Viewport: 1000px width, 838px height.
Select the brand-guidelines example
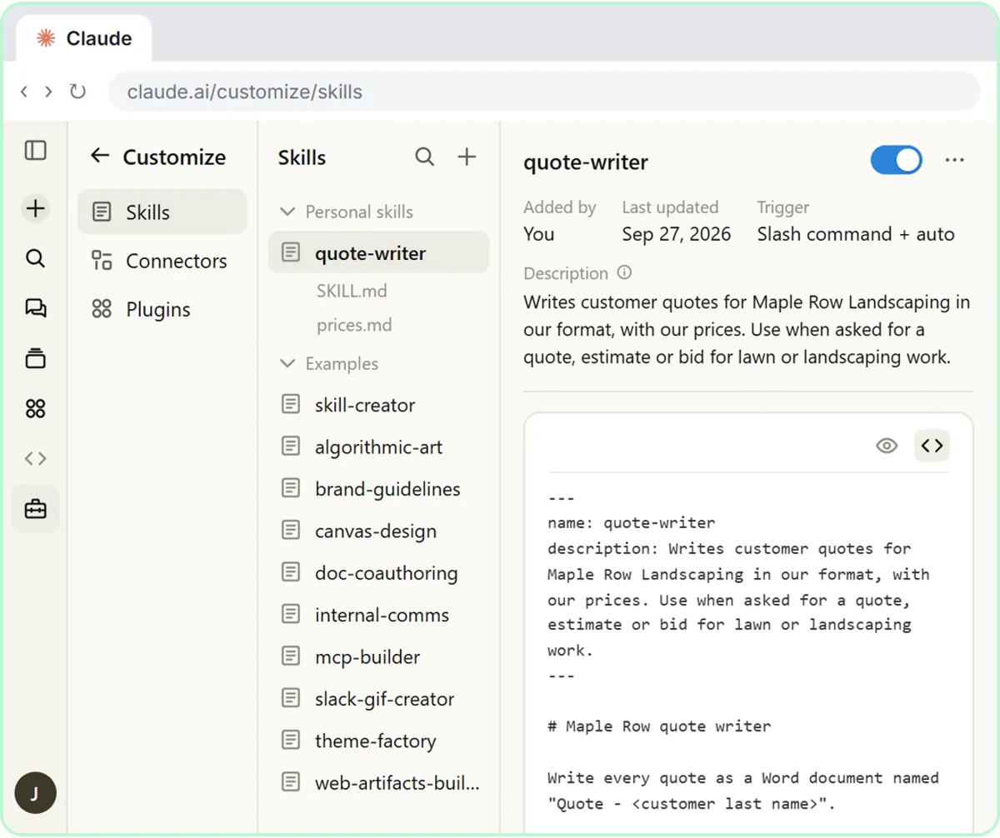[378, 489]
